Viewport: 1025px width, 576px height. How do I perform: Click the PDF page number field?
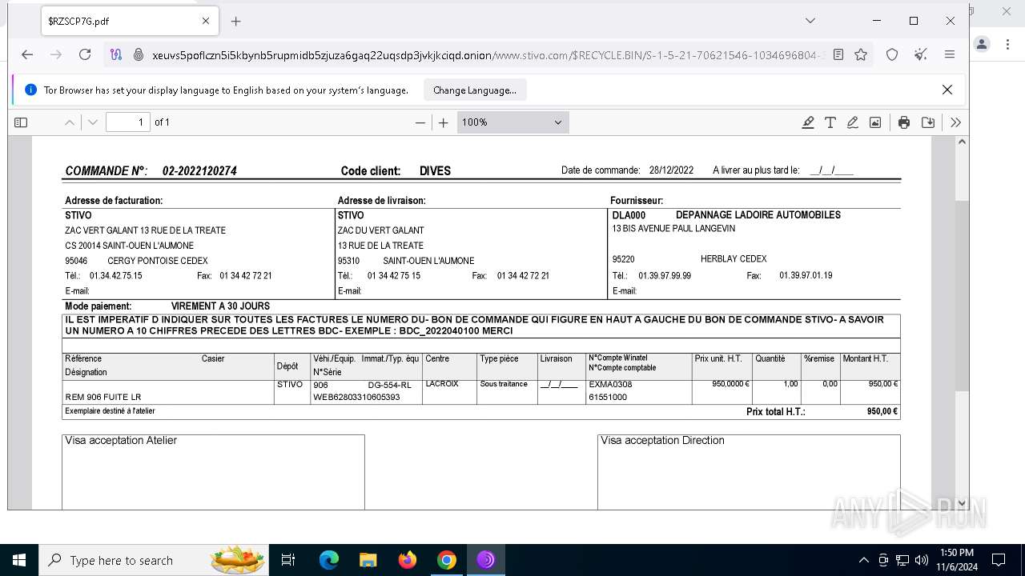(128, 122)
